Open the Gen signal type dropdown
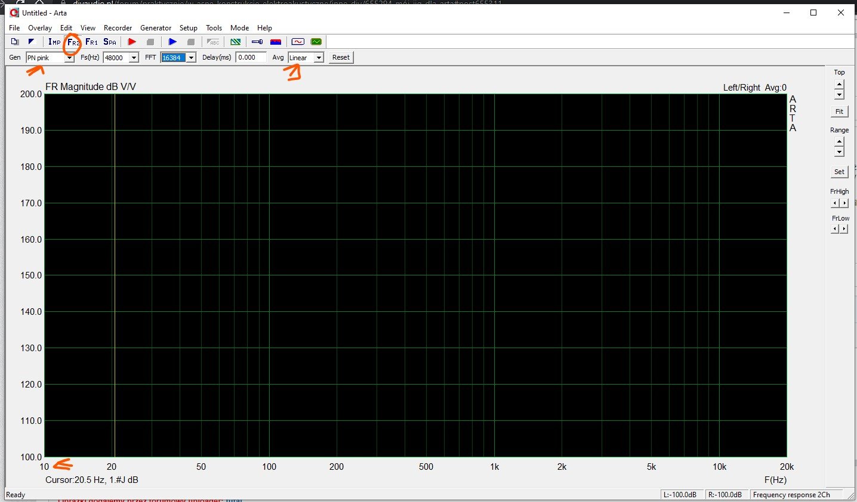857x502 pixels. pyautogui.click(x=69, y=58)
